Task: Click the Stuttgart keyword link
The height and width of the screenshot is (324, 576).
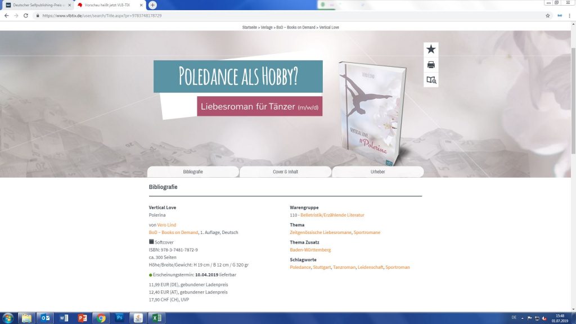Action: click(x=322, y=267)
